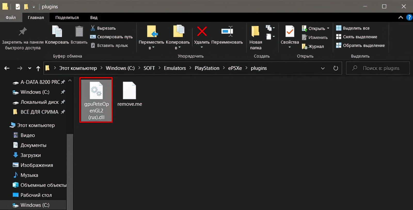Select highlighted Windows (C:) under Этот компьютер
This screenshot has height=210, width=413.
coord(33,205)
